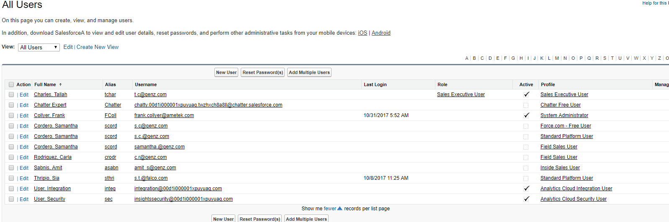This screenshot has width=669, height=222.
Task: Check the box next to Collyer, Frank
Action: tap(11, 115)
